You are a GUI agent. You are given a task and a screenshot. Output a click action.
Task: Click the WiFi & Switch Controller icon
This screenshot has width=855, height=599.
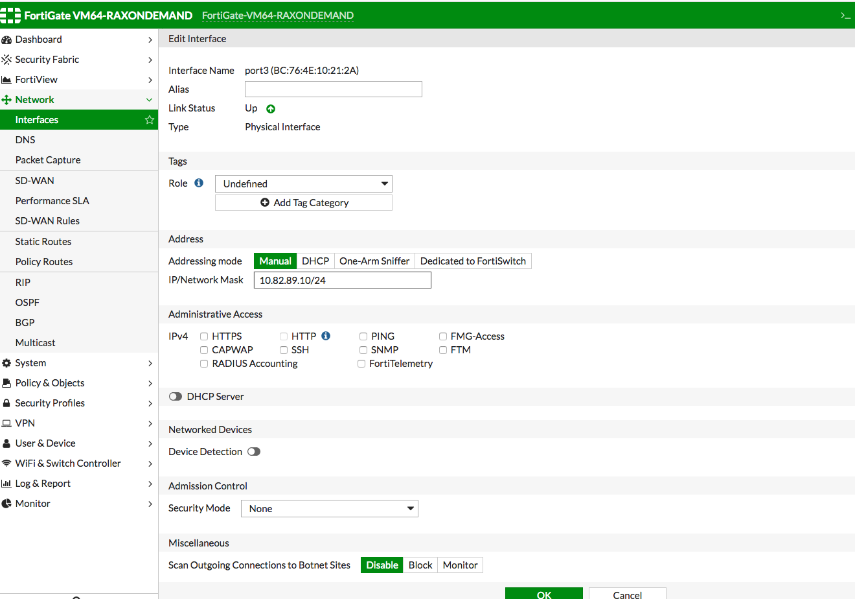6,464
